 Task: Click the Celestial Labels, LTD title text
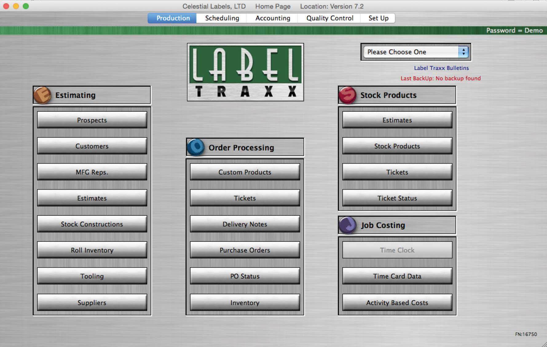tap(214, 6)
